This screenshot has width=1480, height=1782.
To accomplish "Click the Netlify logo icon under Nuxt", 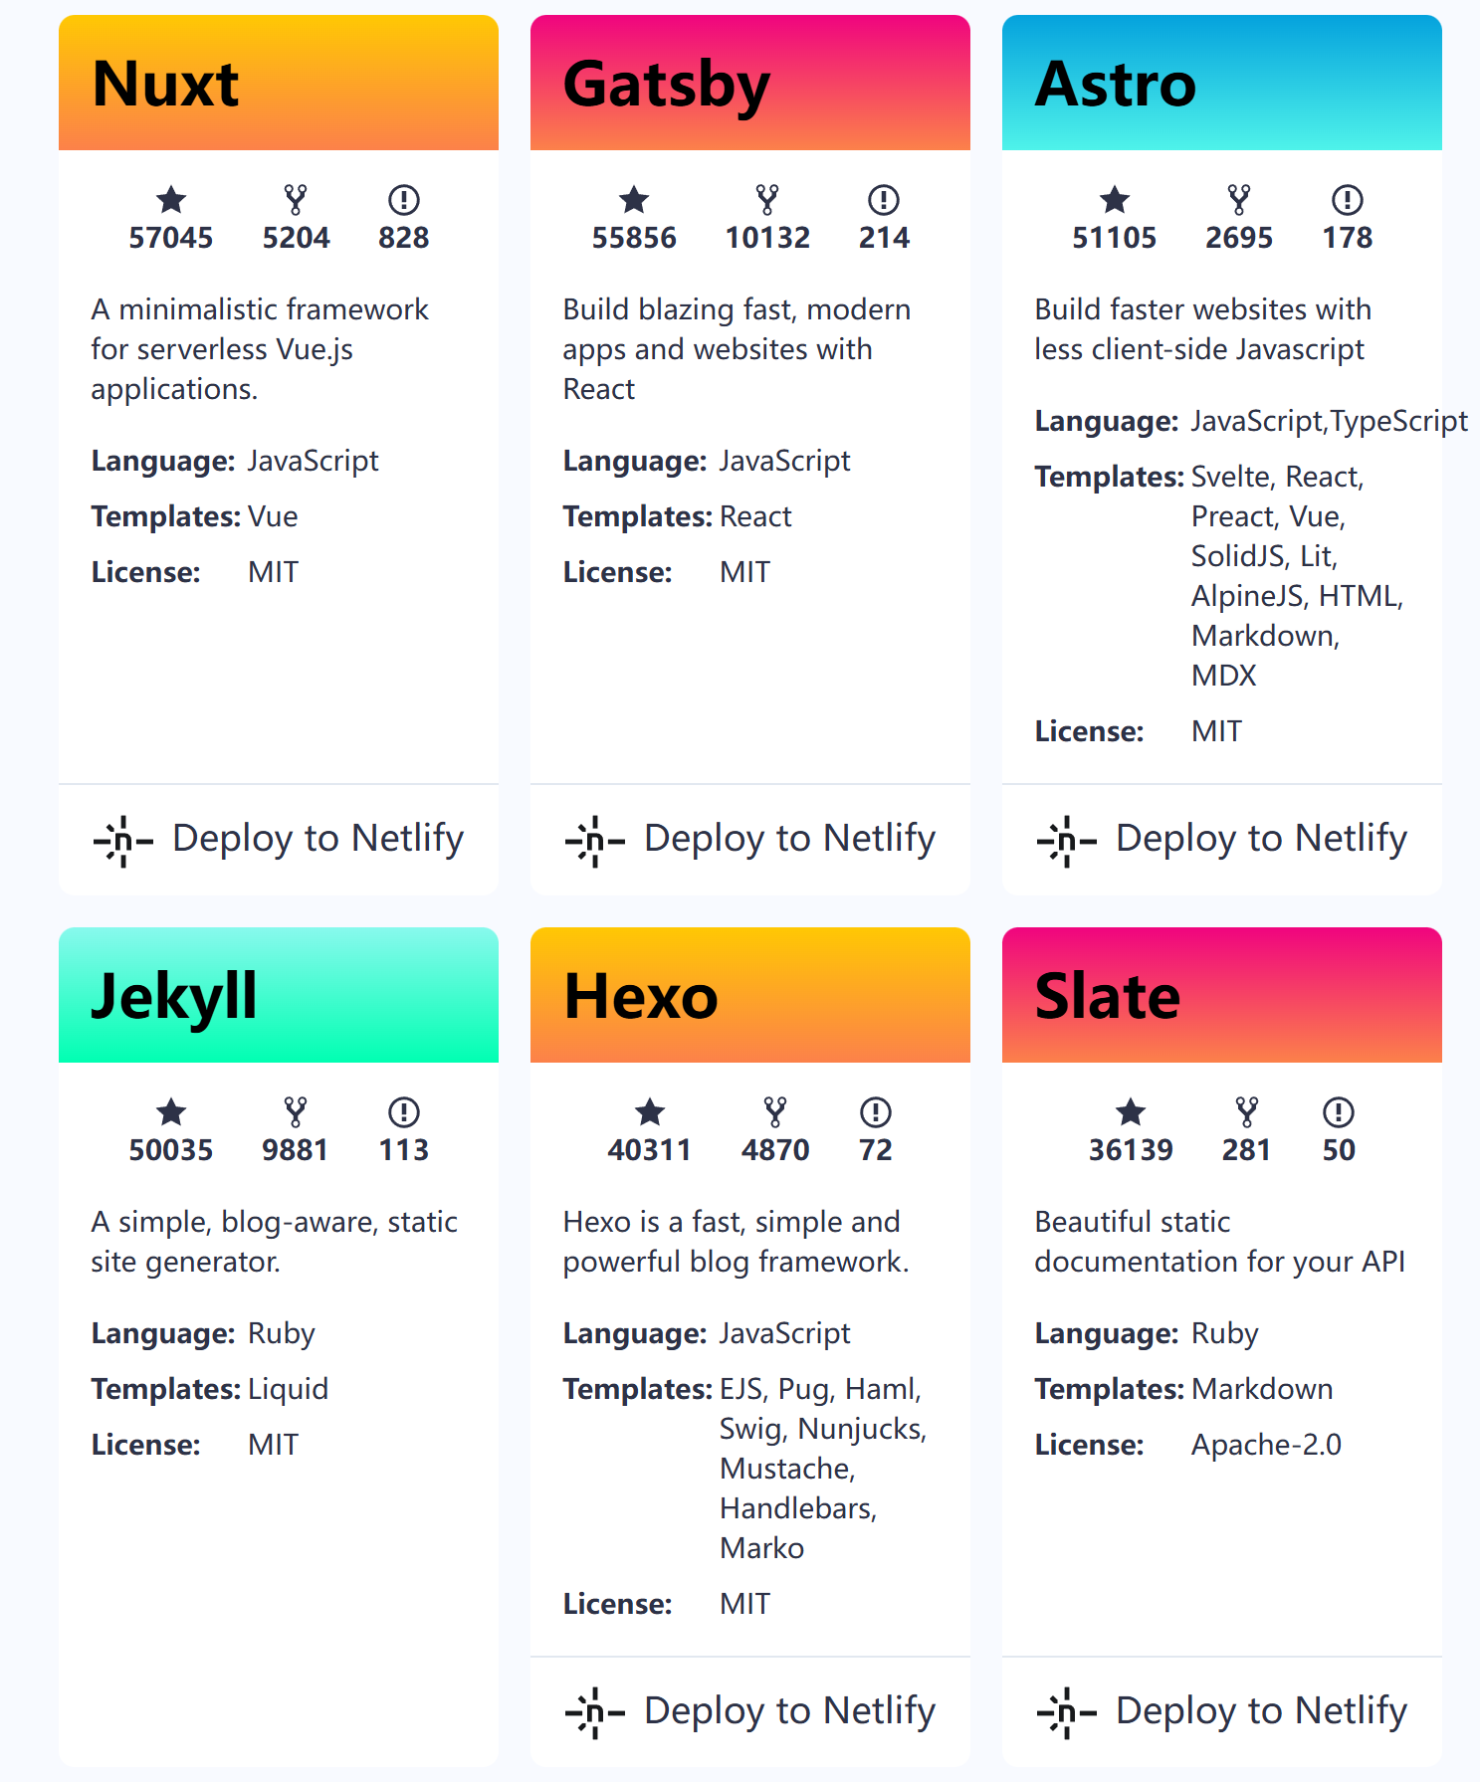I will [122, 841].
